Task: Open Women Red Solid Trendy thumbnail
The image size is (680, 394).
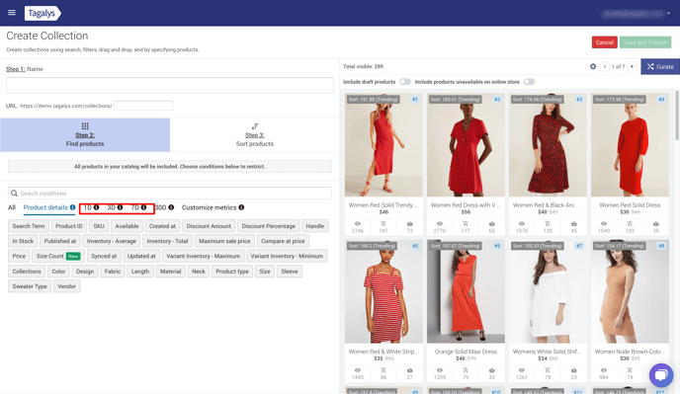Action: click(x=383, y=145)
